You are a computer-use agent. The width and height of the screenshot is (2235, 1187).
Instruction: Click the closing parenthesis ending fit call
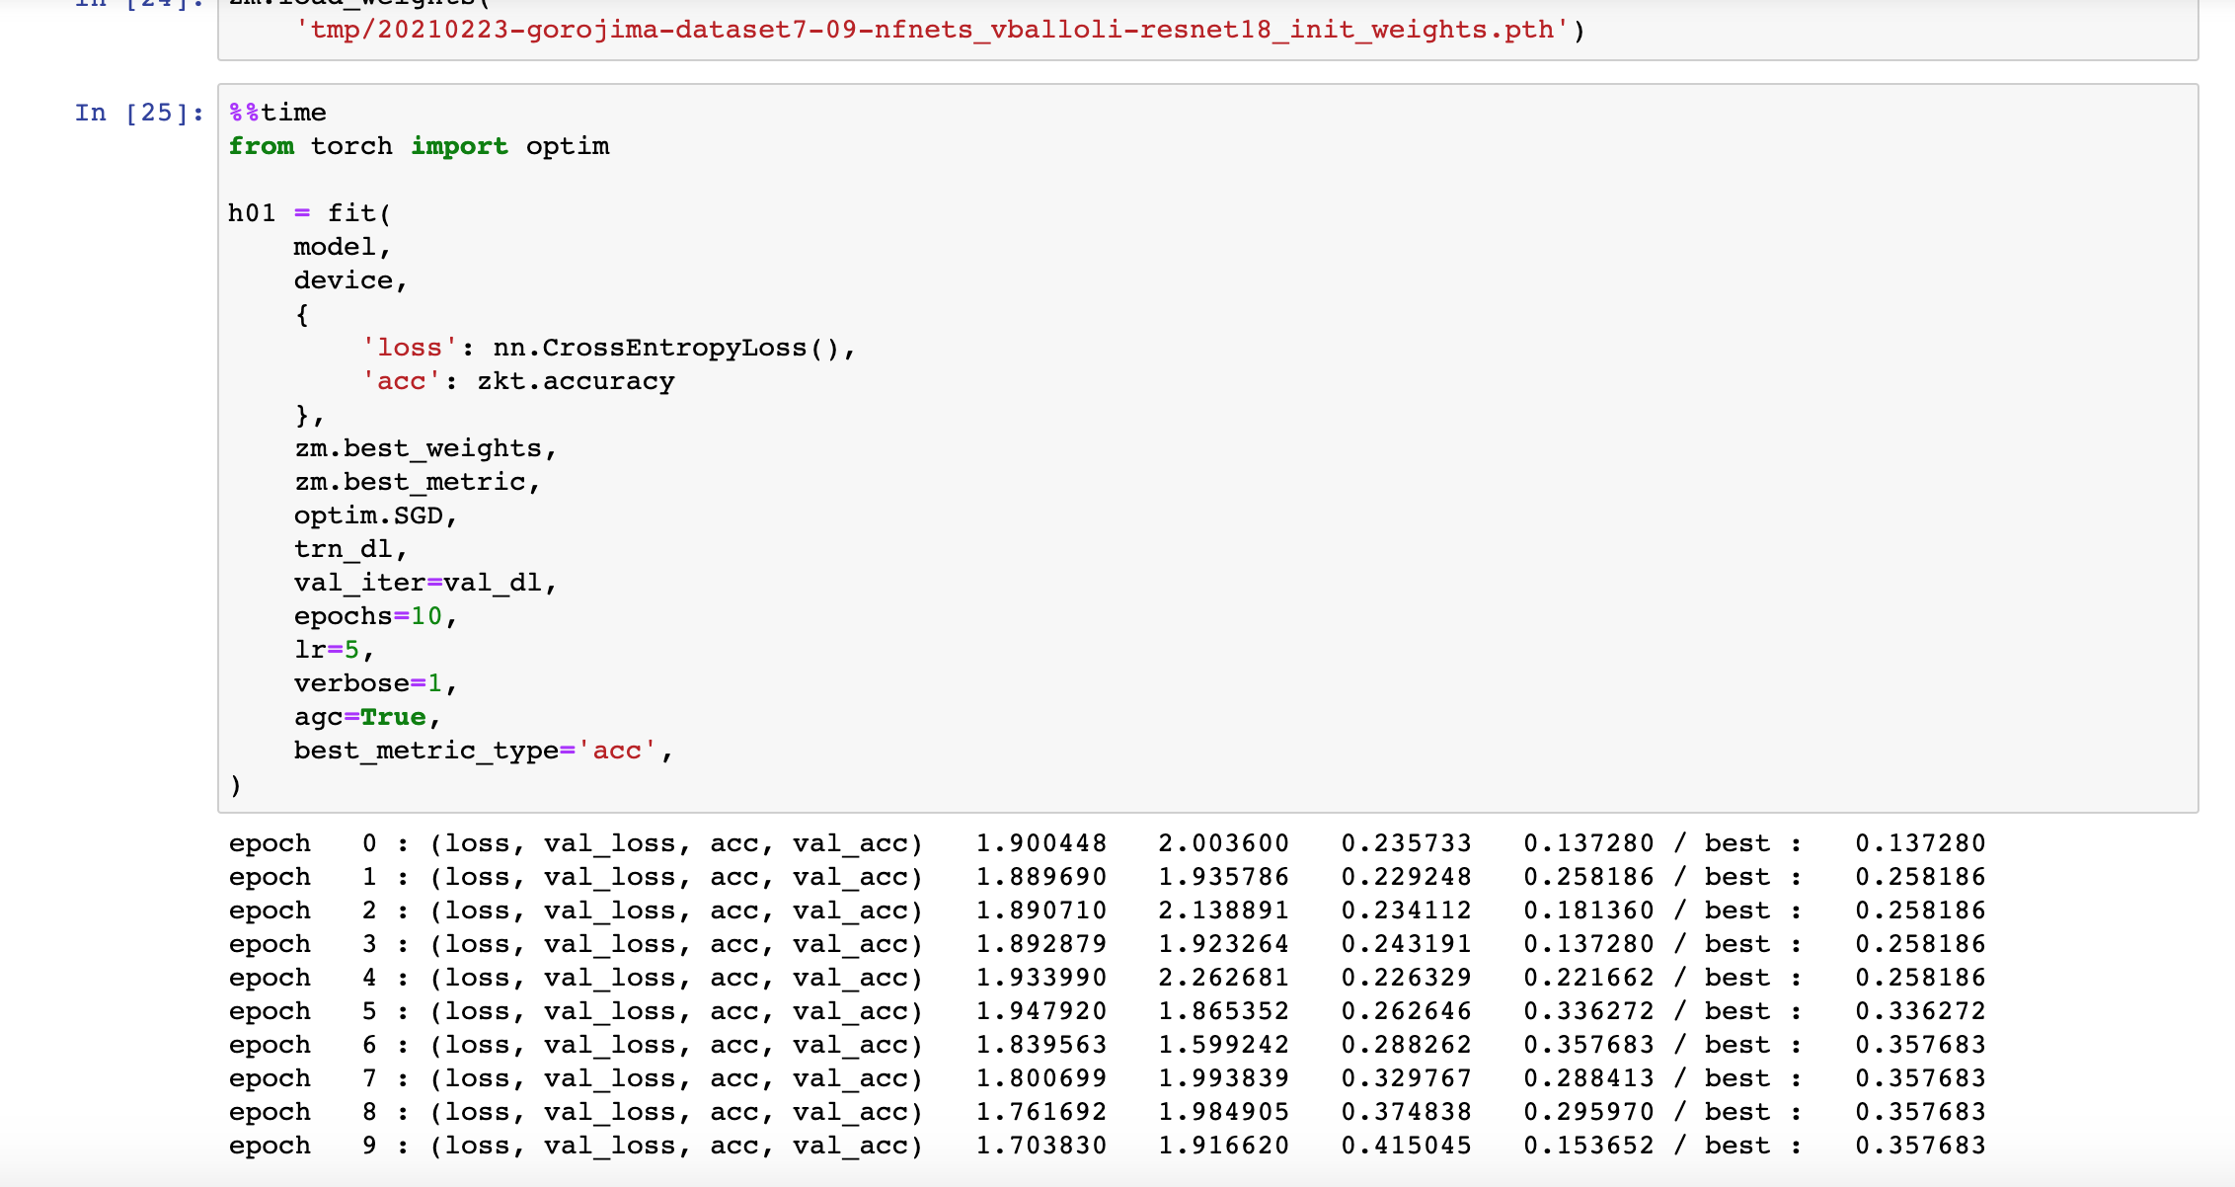point(235,785)
